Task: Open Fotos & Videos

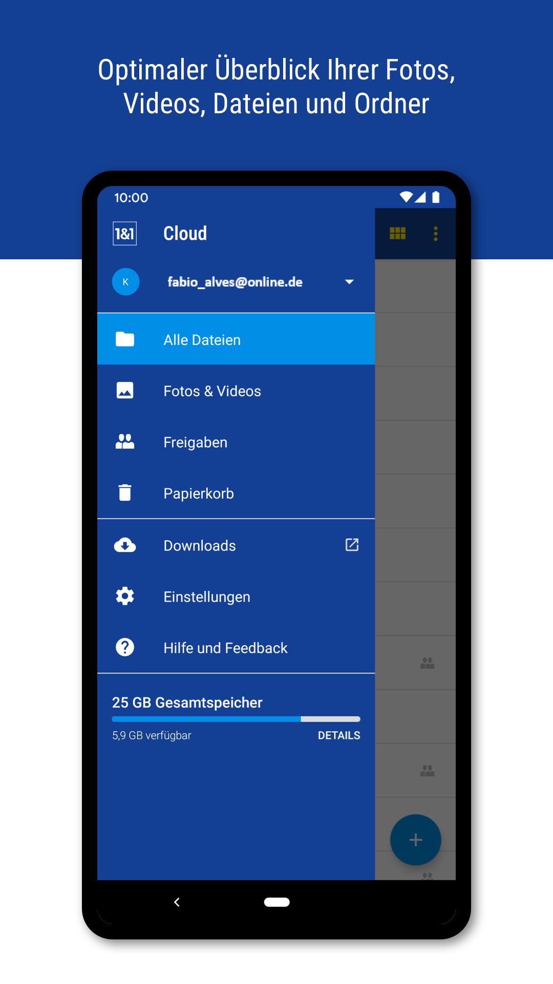Action: click(236, 391)
